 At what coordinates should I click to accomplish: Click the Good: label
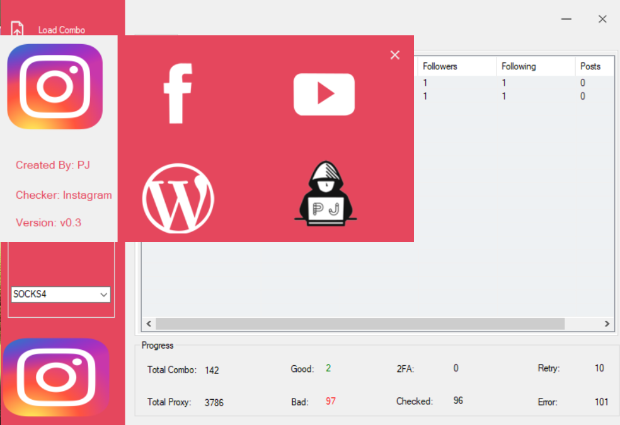pos(302,370)
